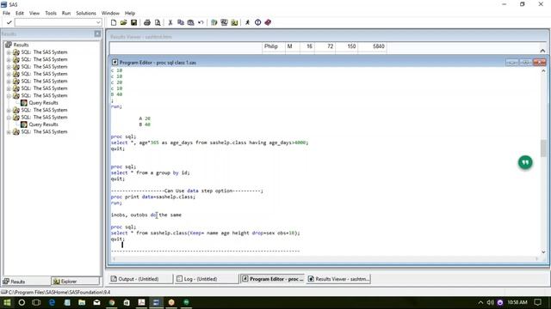Viewport: 551px width, 309px height.
Task: Click the Cut scissors icon
Action: [170, 22]
